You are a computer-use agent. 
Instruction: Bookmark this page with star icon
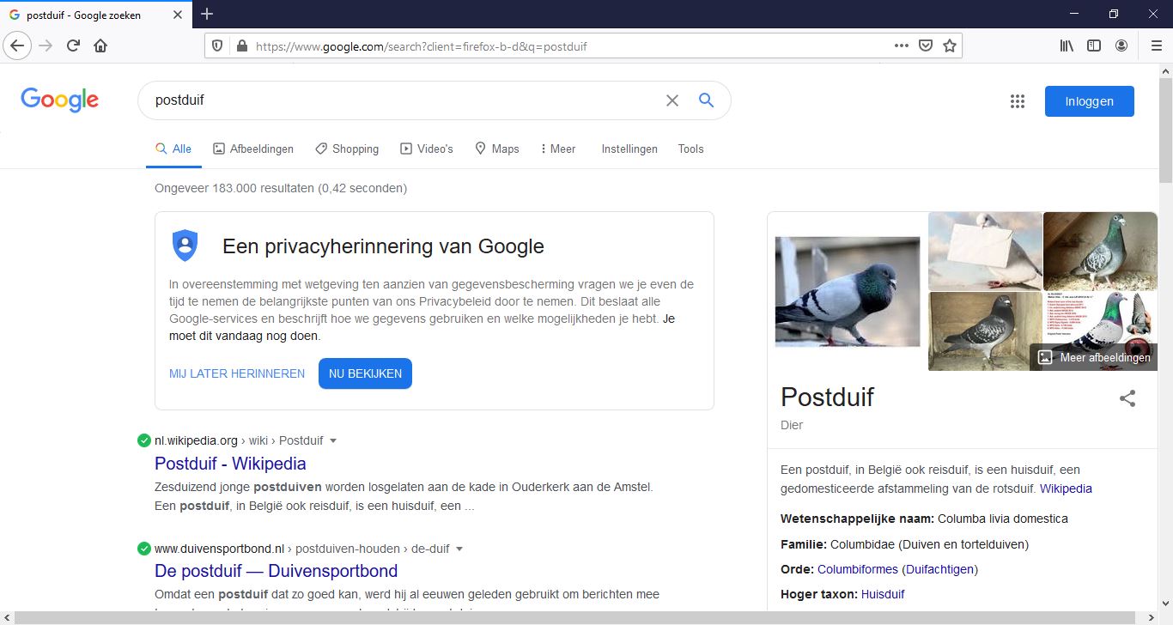click(949, 46)
